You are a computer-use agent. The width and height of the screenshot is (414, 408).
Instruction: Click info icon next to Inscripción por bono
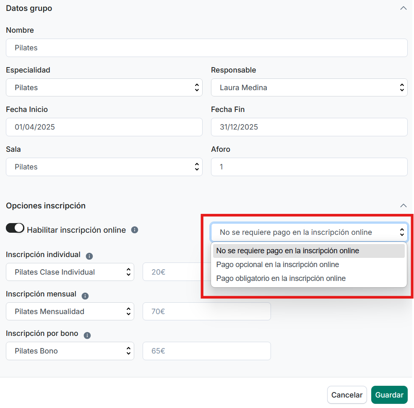[87, 335]
